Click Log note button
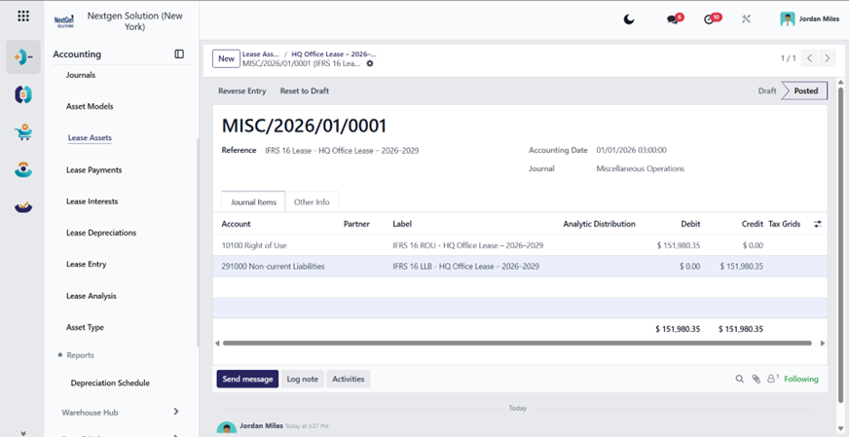 pos(302,379)
